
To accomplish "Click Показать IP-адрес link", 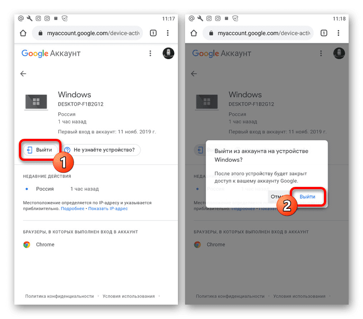I will pos(108,208).
